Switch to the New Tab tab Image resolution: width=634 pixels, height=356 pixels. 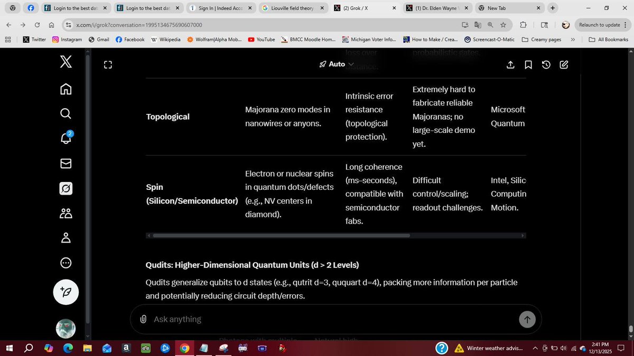coord(509,8)
